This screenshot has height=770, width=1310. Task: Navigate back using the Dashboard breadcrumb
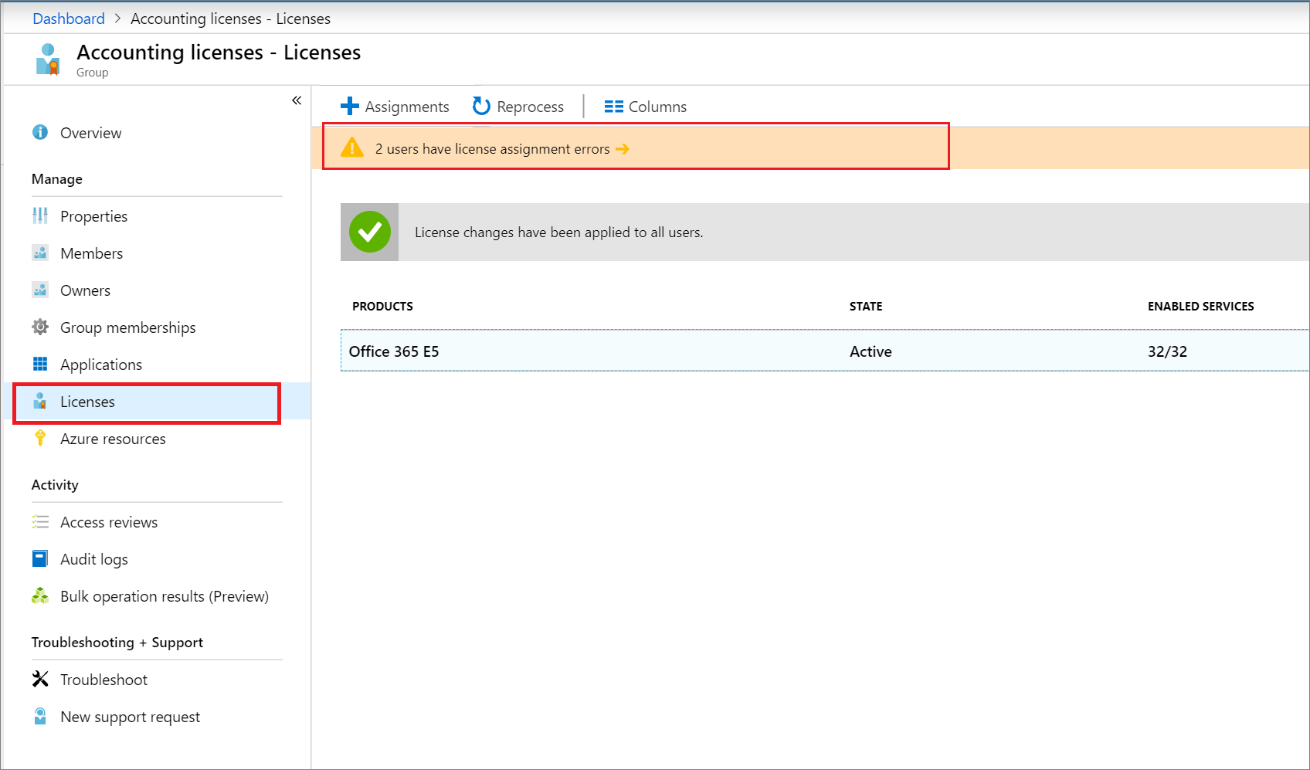click(x=68, y=18)
